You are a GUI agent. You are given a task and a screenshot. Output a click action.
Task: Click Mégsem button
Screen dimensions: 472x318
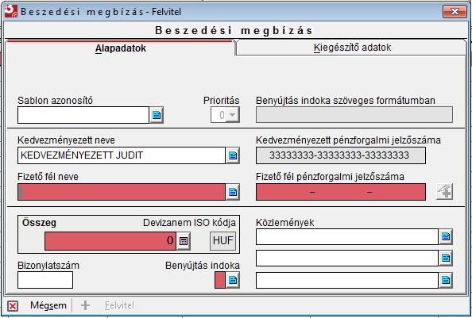coord(48,305)
